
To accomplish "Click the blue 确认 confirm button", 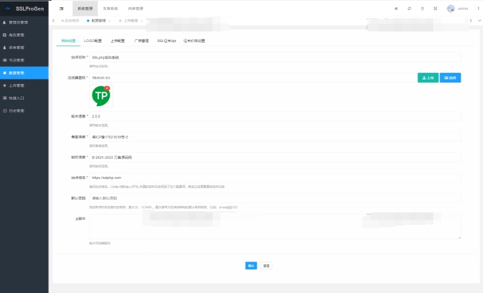I will tap(251, 265).
